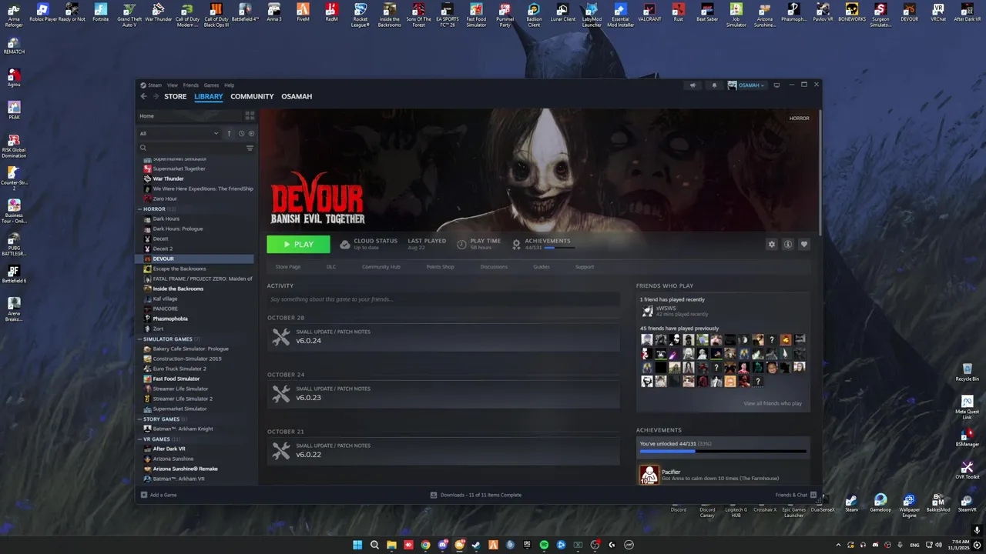Viewport: 986px width, 554px height.
Task: Select Phasmophobia in library list
Action: point(170,319)
